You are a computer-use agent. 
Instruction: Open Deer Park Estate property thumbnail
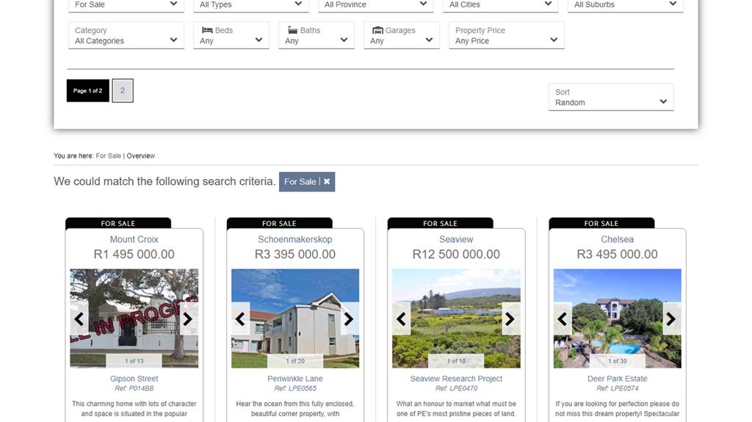(x=617, y=318)
